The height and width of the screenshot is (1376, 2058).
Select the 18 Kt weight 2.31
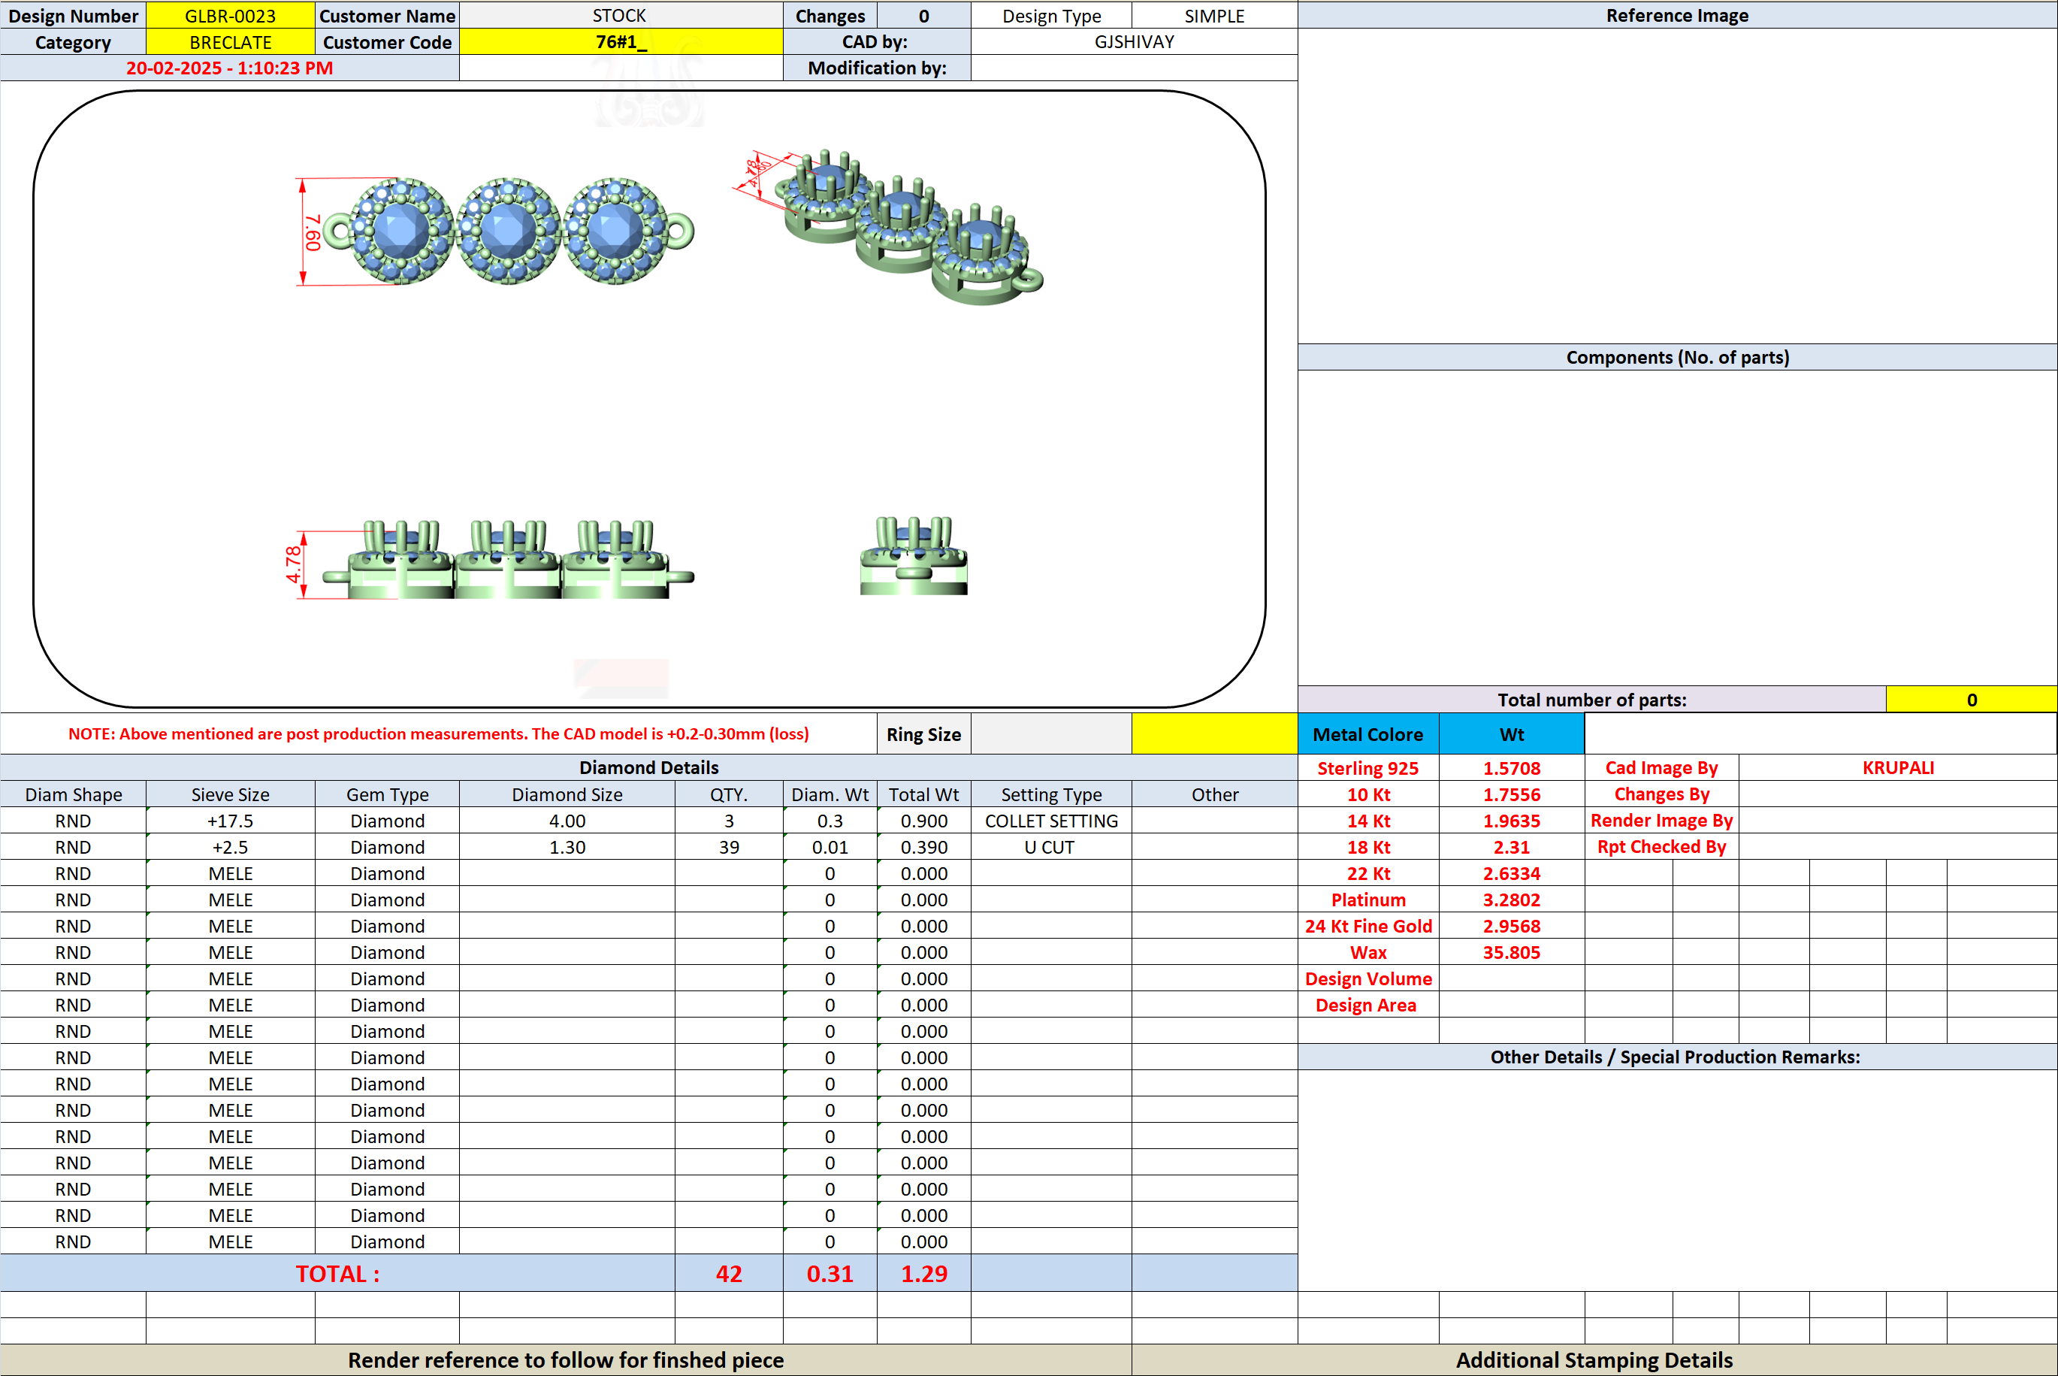coord(1512,847)
